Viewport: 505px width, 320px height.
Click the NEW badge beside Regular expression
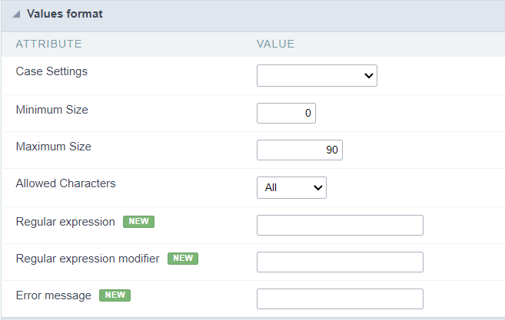point(138,222)
